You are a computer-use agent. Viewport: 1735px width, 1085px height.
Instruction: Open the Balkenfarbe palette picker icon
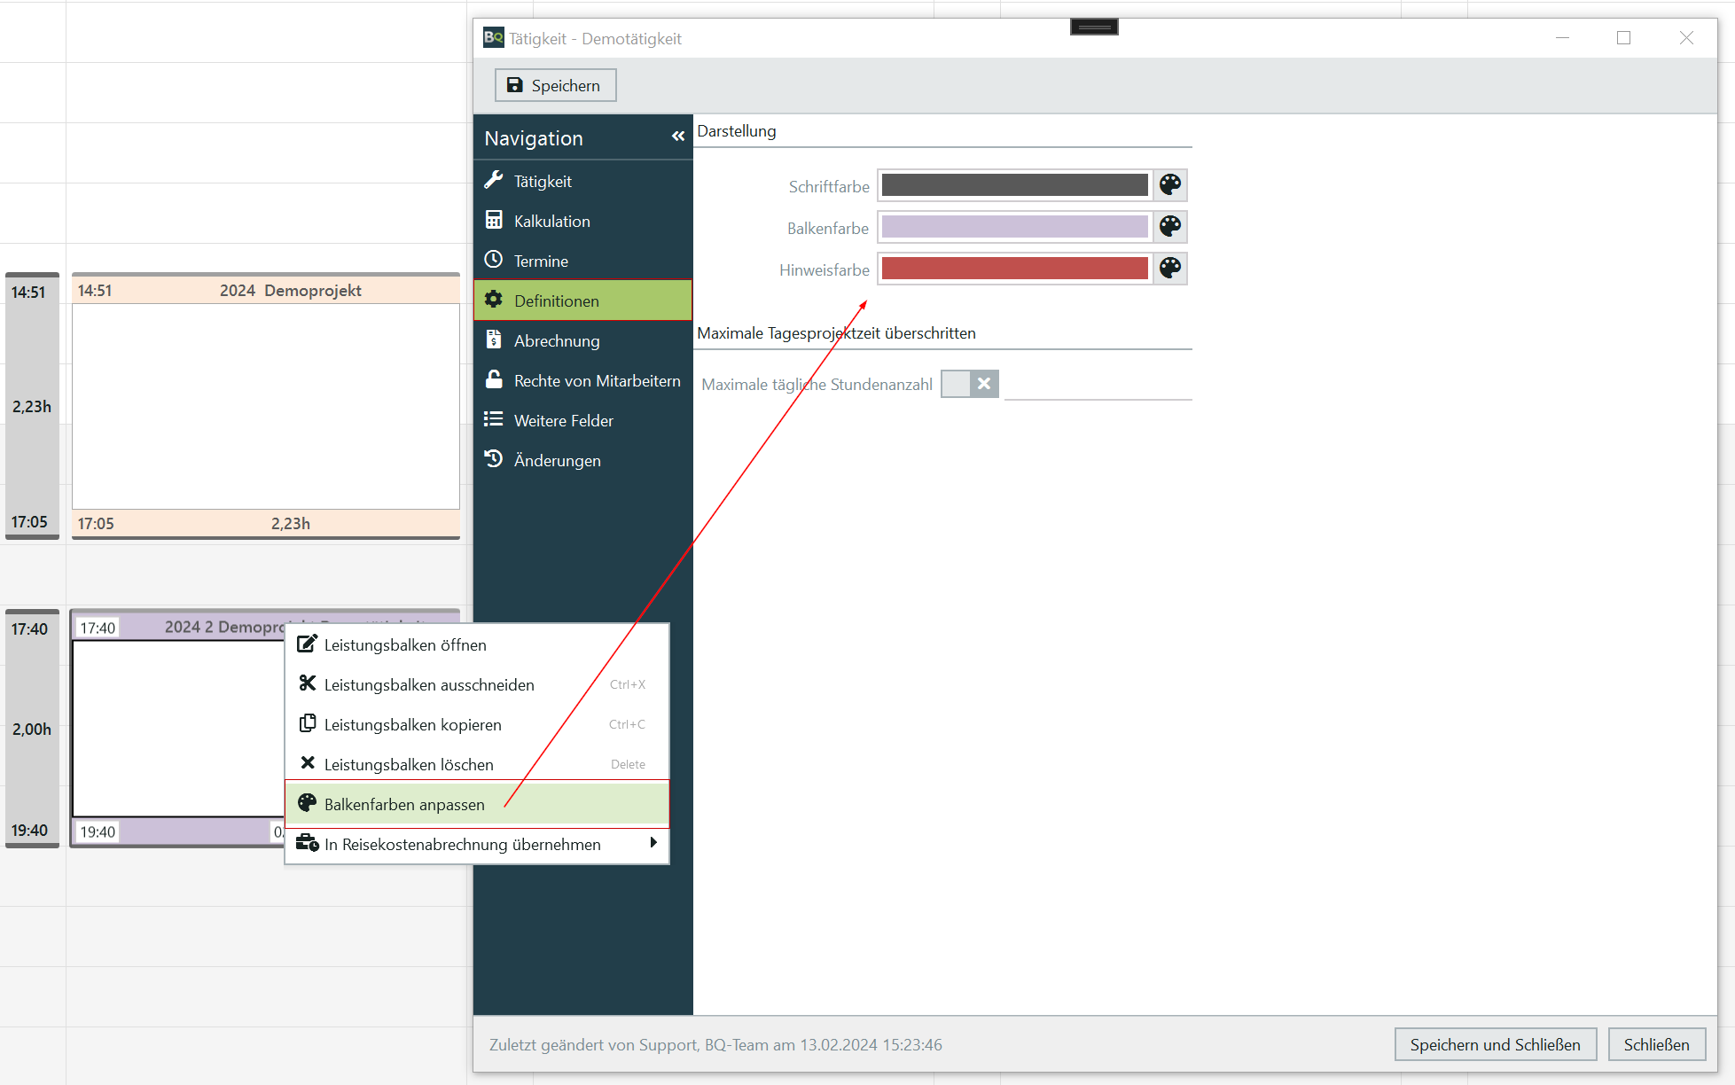click(1169, 226)
